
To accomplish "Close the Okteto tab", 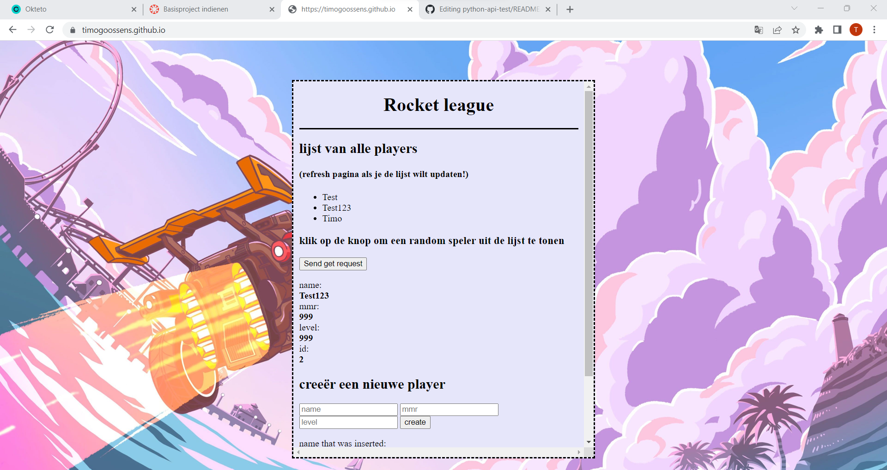I will [134, 9].
